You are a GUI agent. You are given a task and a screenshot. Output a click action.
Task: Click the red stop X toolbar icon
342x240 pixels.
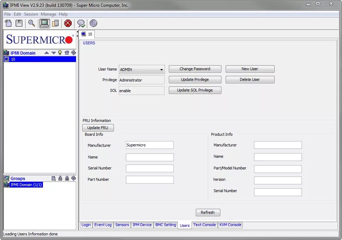68,23
